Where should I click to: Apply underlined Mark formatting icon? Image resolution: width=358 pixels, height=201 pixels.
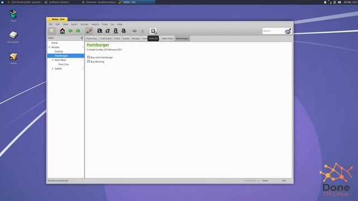(x=116, y=31)
